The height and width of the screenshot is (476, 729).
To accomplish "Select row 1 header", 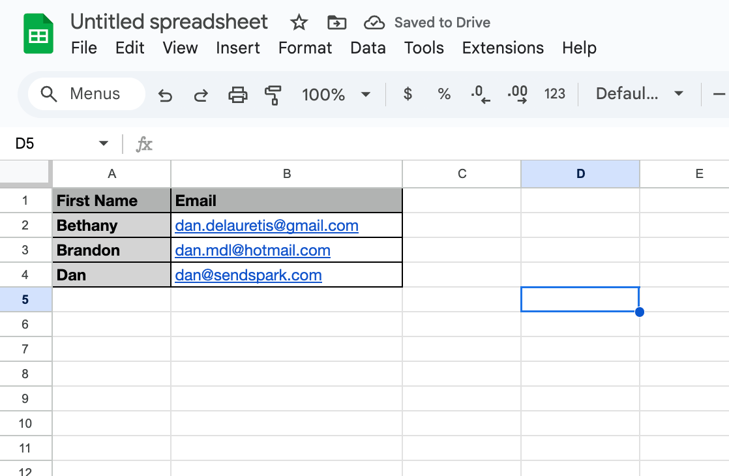I will tap(25, 200).
